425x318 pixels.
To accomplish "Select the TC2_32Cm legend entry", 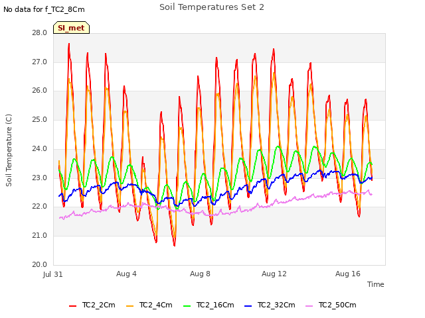I will point(270,305).
